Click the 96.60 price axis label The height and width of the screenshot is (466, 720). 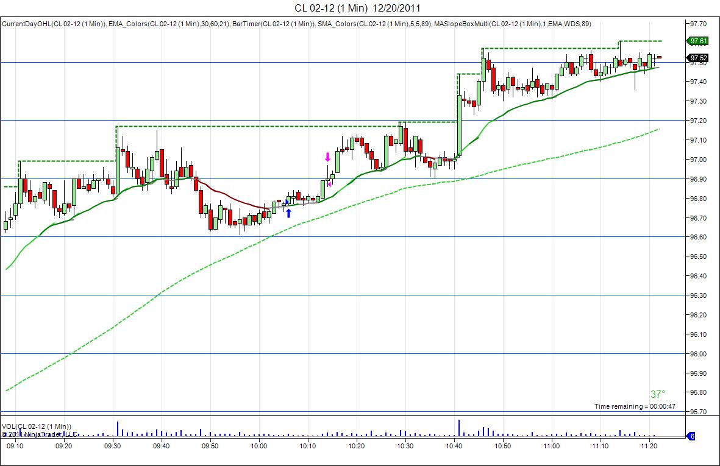699,237
